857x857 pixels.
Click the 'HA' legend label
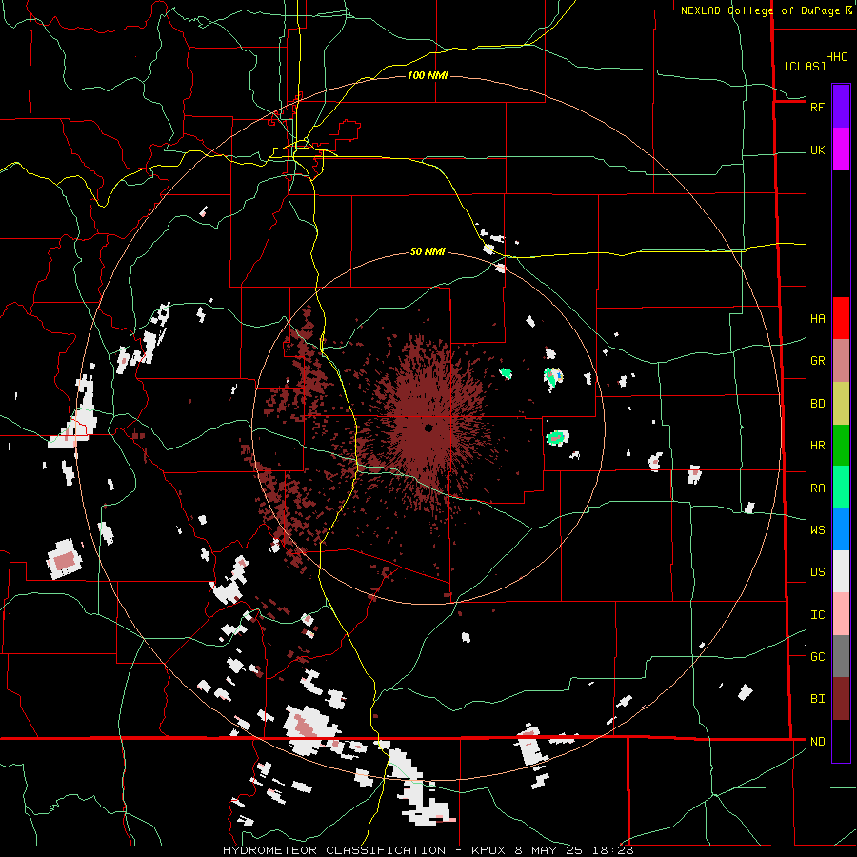(x=817, y=319)
